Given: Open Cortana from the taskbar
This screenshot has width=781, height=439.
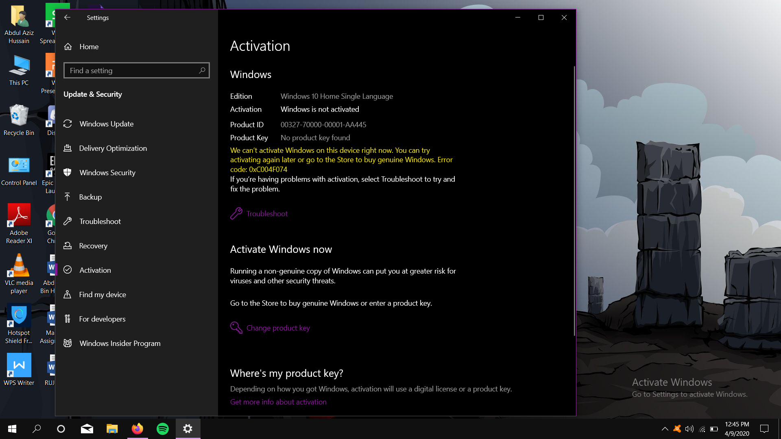Looking at the screenshot, I should coord(61,429).
